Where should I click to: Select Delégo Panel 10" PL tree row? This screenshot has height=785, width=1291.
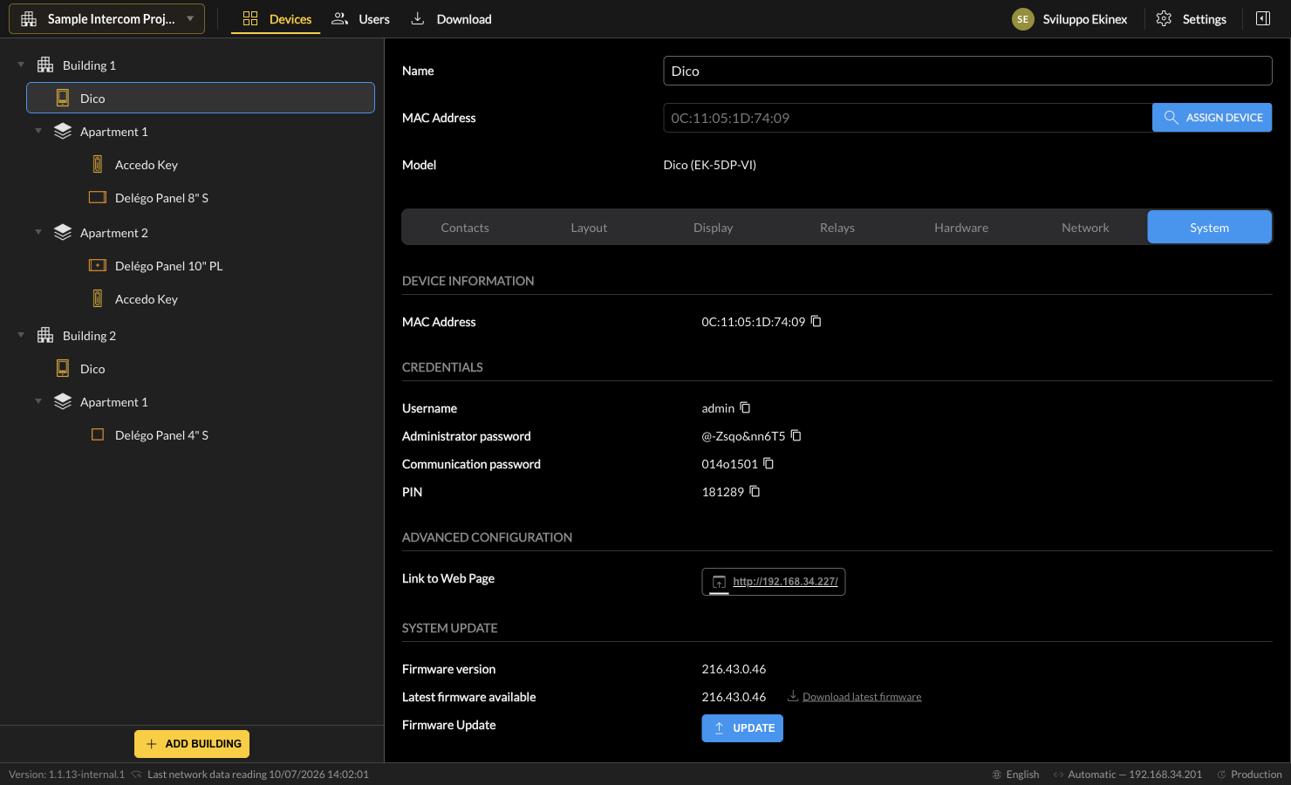pyautogui.click(x=201, y=265)
